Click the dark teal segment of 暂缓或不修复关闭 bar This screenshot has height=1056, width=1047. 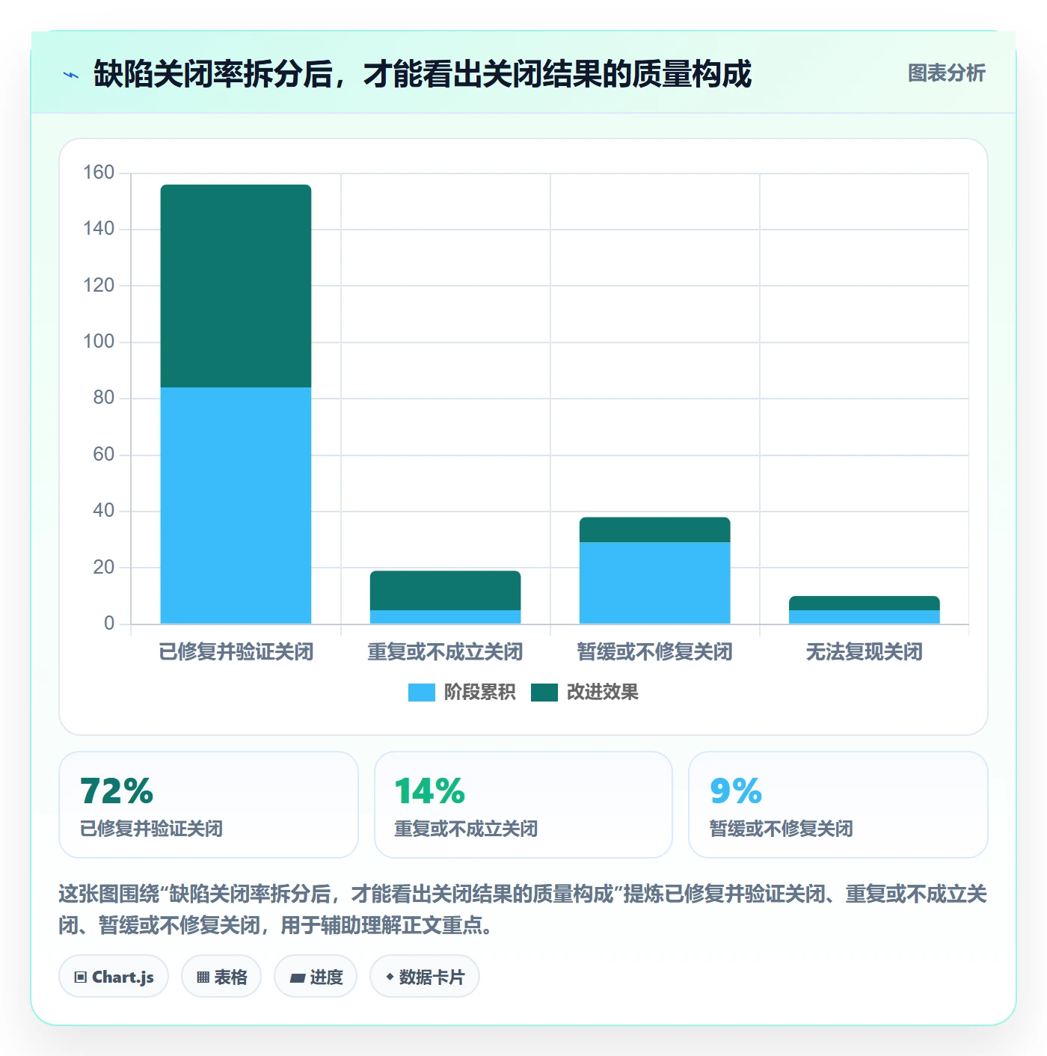[x=655, y=529]
